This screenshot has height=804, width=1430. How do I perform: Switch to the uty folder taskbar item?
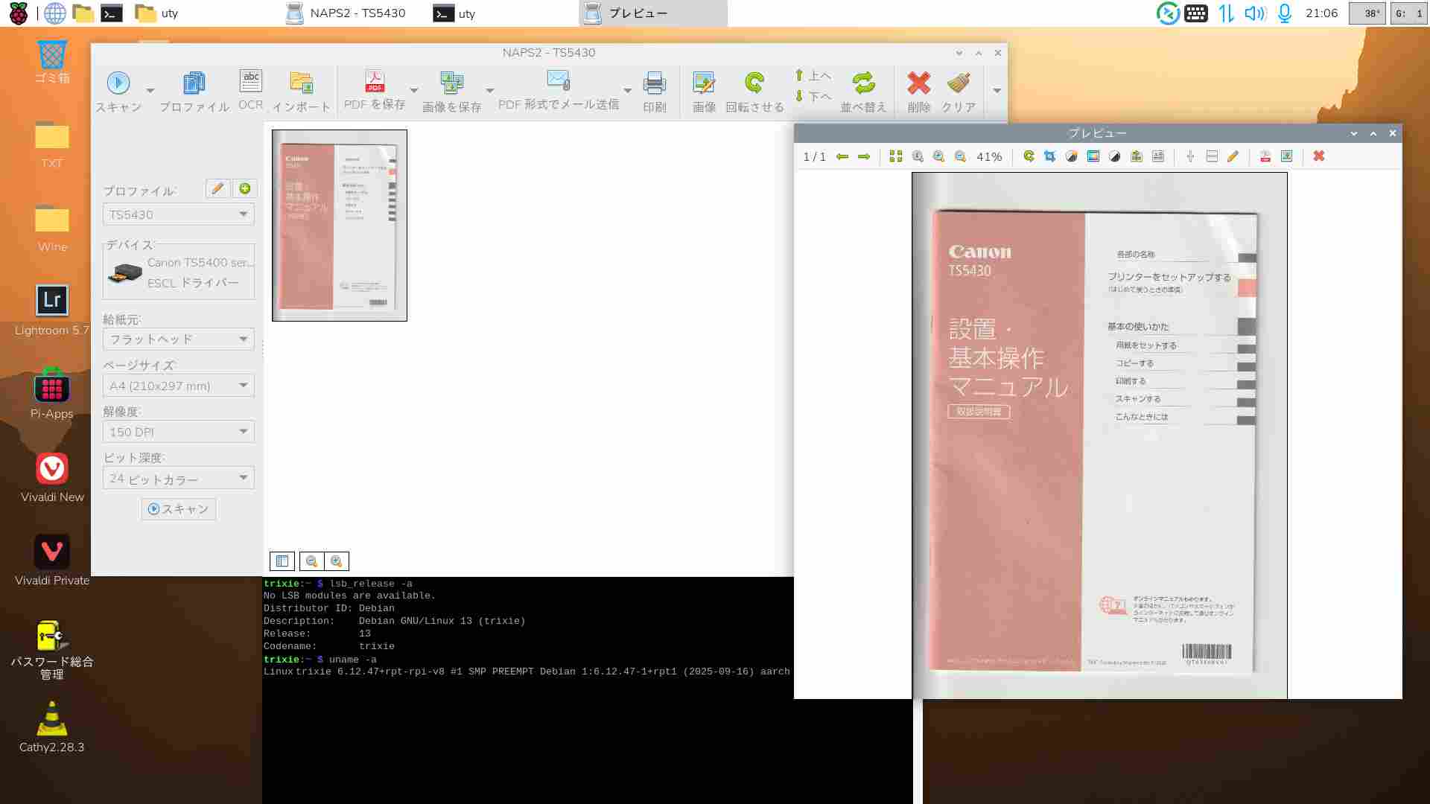coord(157,13)
